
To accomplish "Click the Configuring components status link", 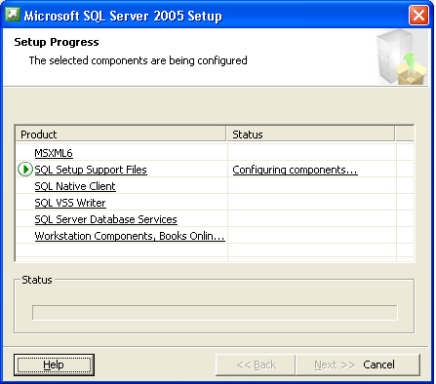I will tap(295, 170).
